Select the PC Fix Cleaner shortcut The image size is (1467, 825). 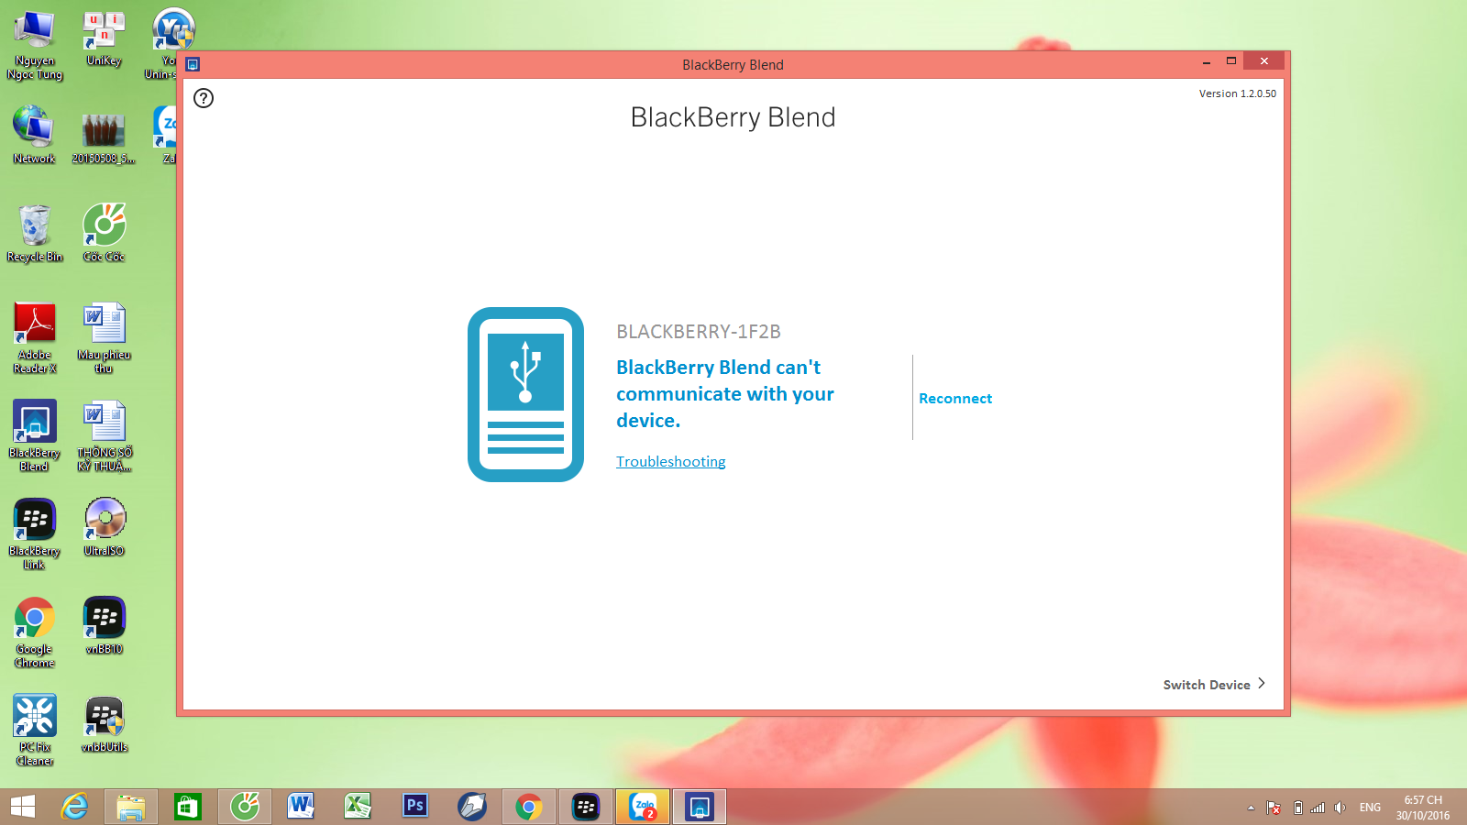point(35,731)
